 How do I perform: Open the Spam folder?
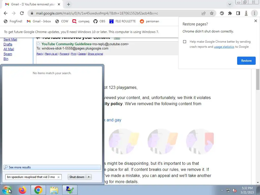pos(8,54)
